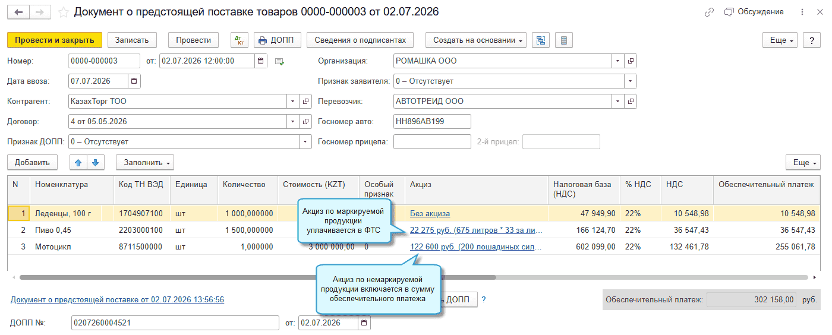Open the Без акциза link

(430, 213)
